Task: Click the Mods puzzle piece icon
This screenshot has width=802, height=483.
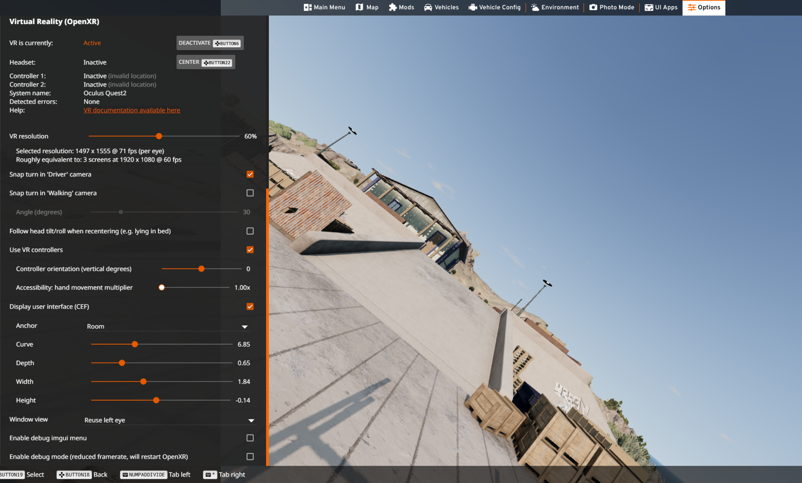Action: [x=392, y=7]
